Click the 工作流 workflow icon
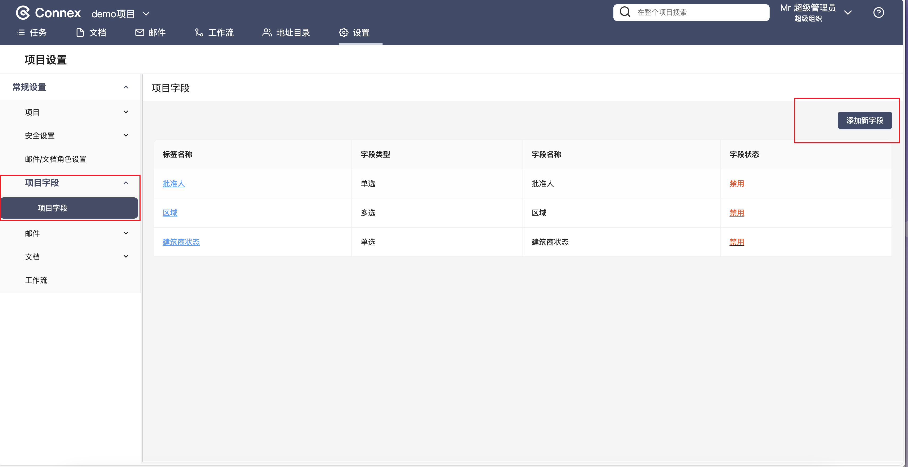The height and width of the screenshot is (467, 908). (x=199, y=33)
